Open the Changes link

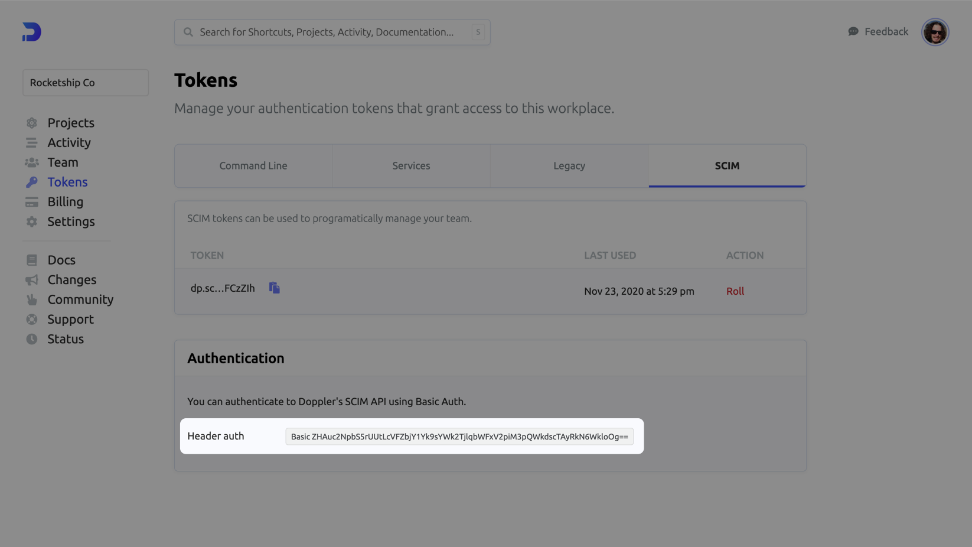point(72,280)
